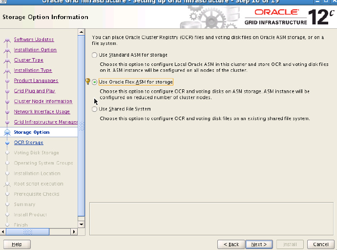This screenshot has width=337, height=250.
Task: Click Root script execution step text
Action: pyautogui.click(x=39, y=184)
